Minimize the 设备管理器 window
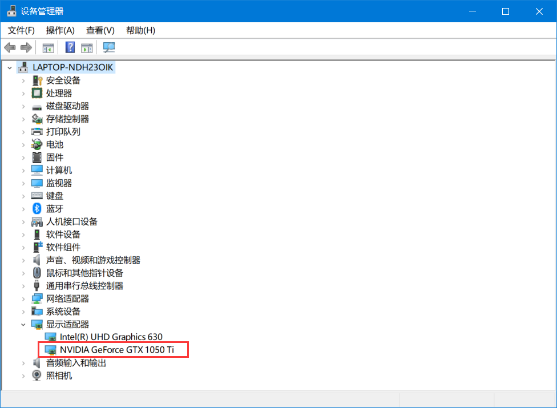The height and width of the screenshot is (408, 557). pyautogui.click(x=473, y=11)
